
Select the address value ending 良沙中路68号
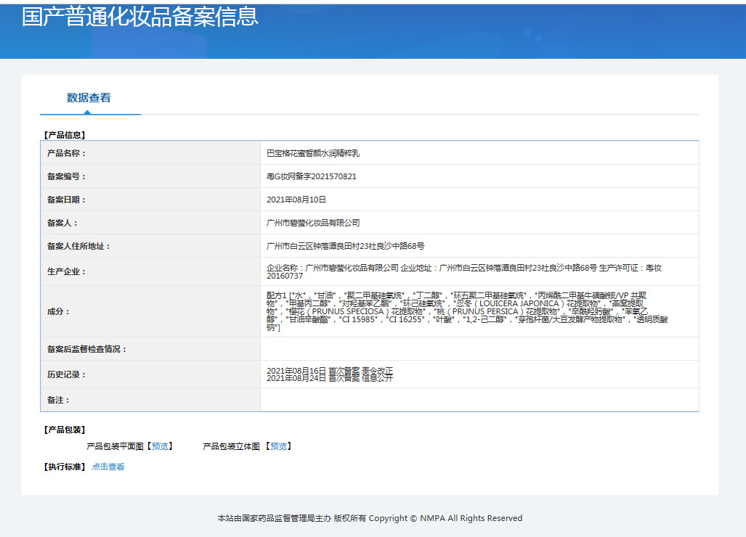coord(346,246)
